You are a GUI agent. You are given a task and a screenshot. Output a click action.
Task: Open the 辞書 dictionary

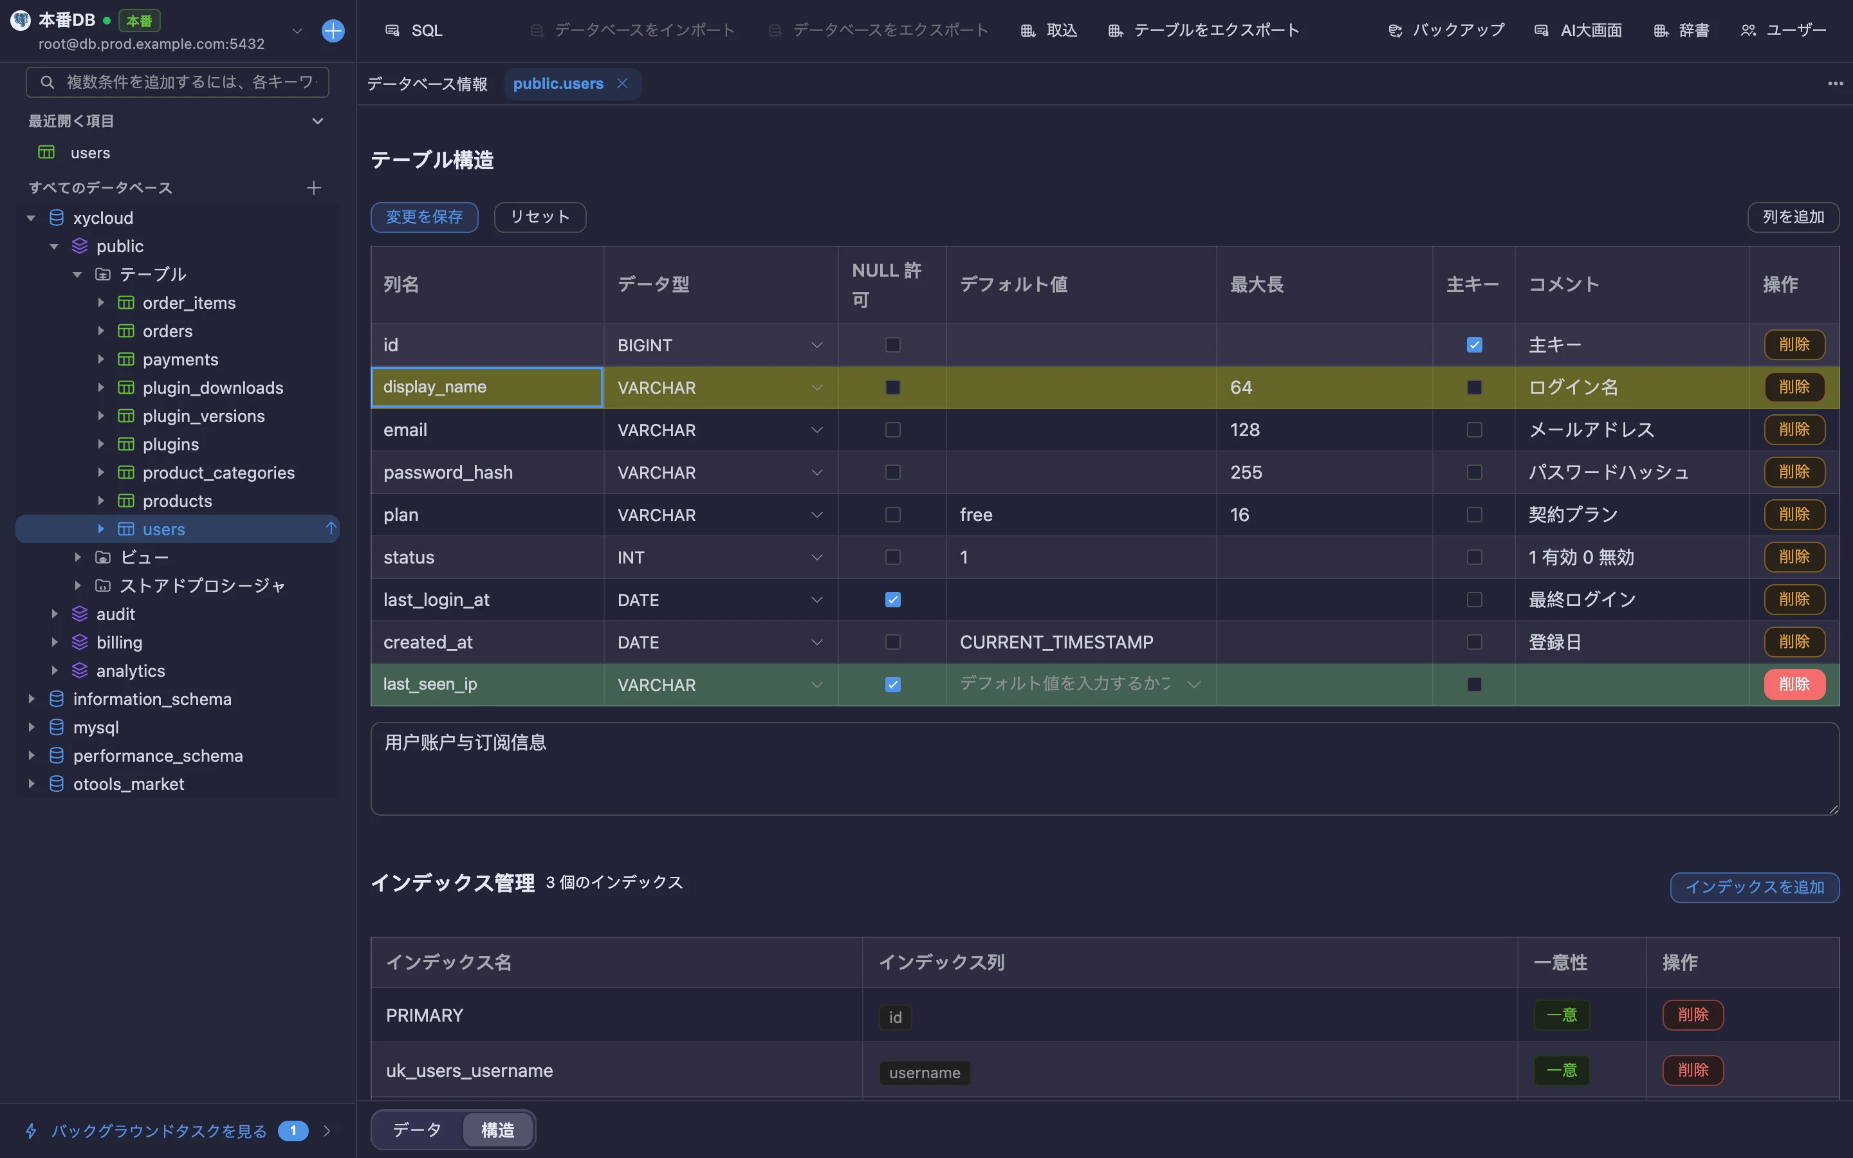point(1681,31)
